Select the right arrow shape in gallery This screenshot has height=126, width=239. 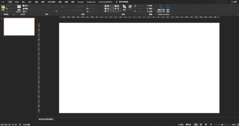click(x=116, y=9)
